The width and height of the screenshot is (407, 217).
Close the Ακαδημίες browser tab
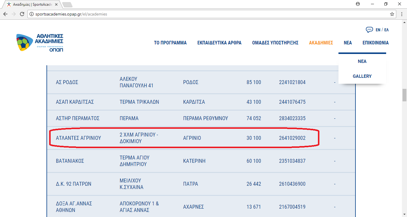click(58, 4)
